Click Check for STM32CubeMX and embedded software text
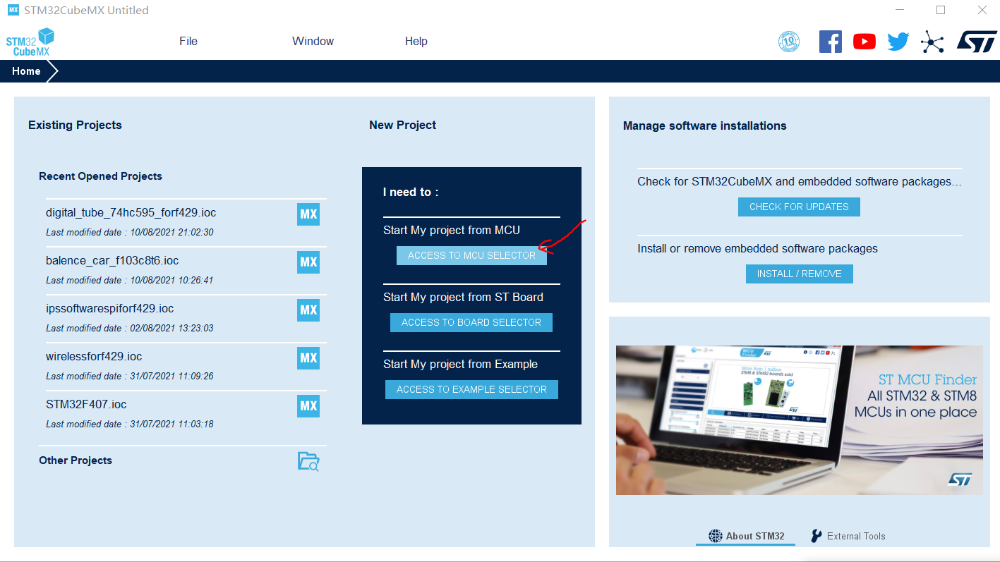1000x562 pixels. (x=799, y=181)
